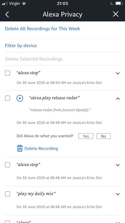The width and height of the screenshot is (125, 223).
Task: Open Delete All Recordings for This Week
Action: [x=43, y=29]
